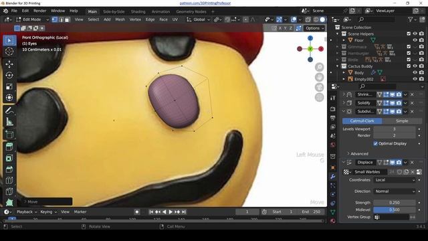This screenshot has height=241, width=428.
Task: Toggle Hamburger collection exclude checkbox
Action: pyautogui.click(x=409, y=54)
